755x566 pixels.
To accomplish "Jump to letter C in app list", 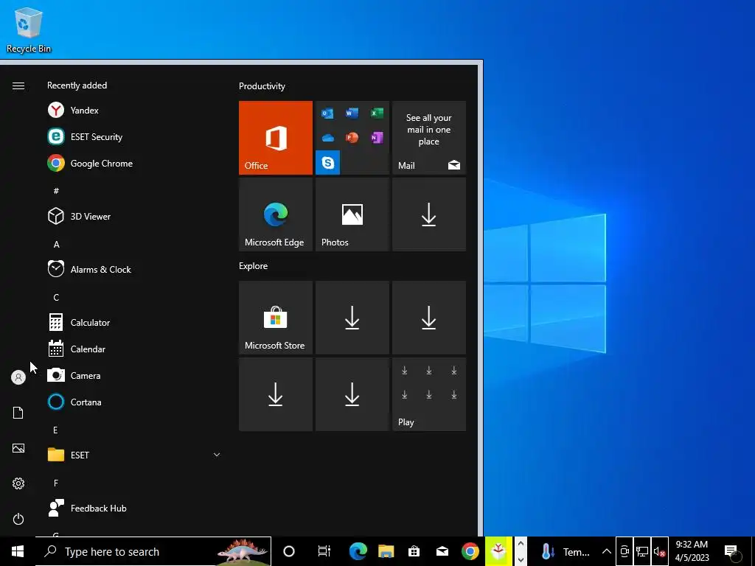I will tap(56, 298).
